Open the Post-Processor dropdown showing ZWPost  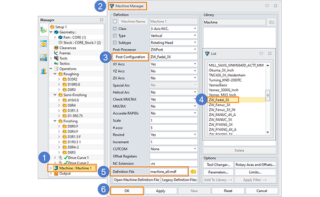point(173,49)
